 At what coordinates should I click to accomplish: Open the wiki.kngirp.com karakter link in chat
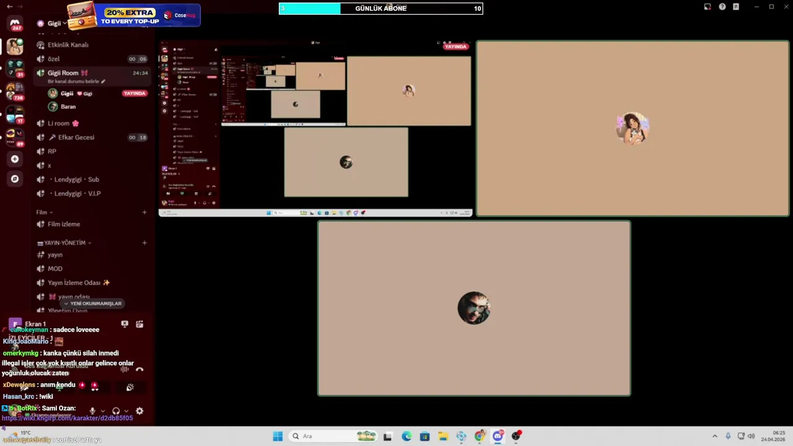point(67,418)
